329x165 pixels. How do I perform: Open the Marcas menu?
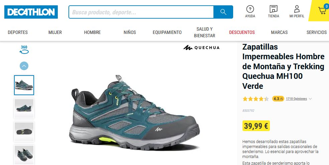click(x=279, y=32)
